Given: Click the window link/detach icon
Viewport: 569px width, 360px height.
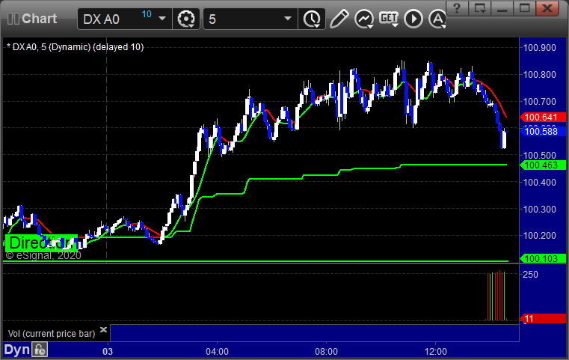Looking at the screenshot, I should click(481, 8).
